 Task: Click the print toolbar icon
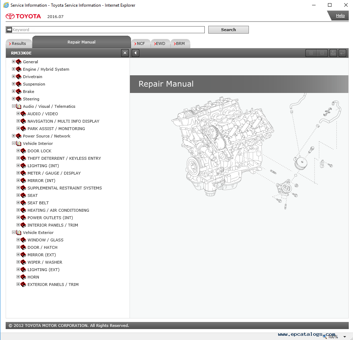(333, 53)
